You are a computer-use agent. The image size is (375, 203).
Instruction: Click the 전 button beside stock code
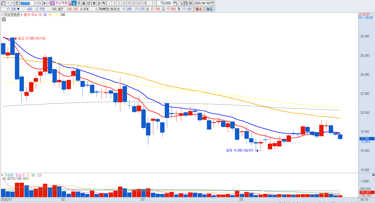coord(17,3)
